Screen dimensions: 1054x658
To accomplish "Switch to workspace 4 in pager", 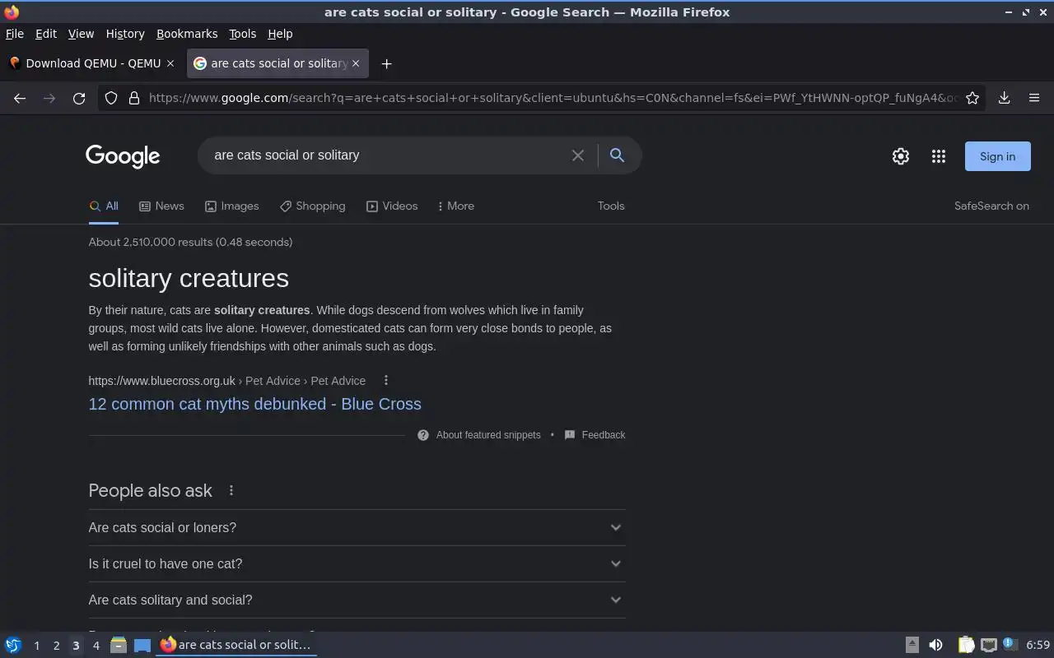I will pyautogui.click(x=96, y=646).
